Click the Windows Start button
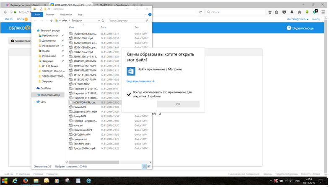329x188 pixels. tap(4, 180)
